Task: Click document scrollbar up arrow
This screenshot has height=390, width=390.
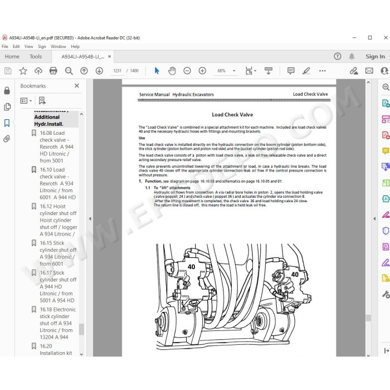Action: pos(368,82)
